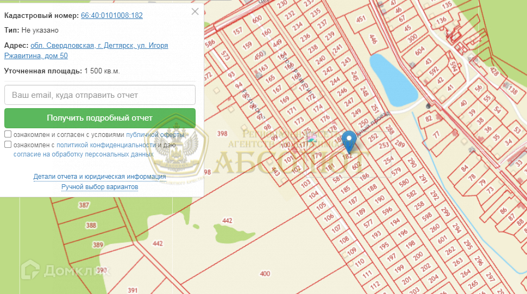This screenshot has width=527, height=294.
Task: Select parcel 389 on the map
Action: 98,245
